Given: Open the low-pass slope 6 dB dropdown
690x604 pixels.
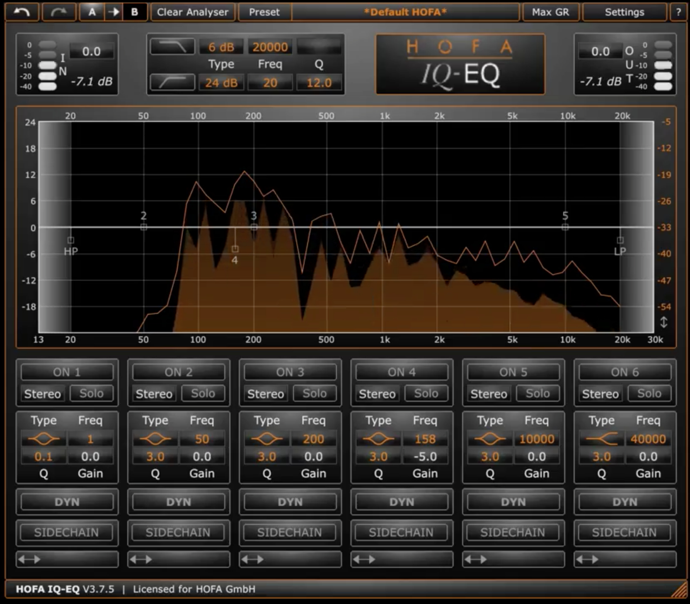Looking at the screenshot, I should pos(221,47).
